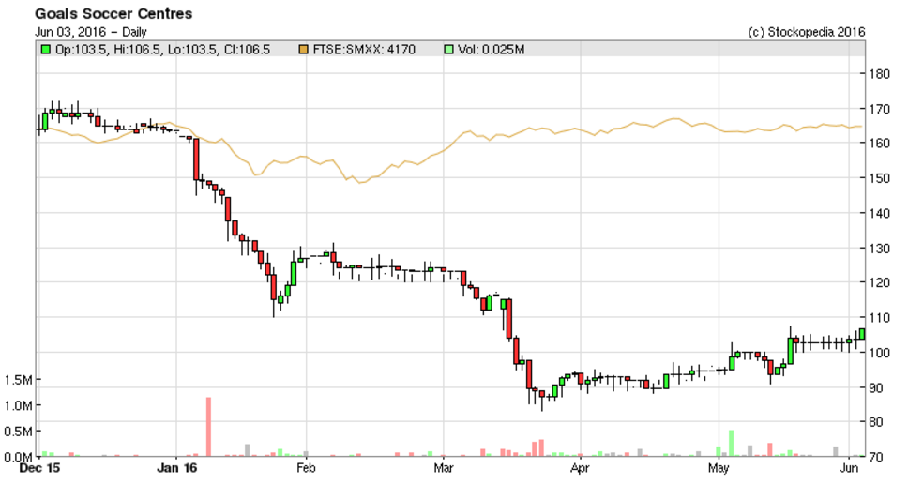Screen dimensions: 908x485
Task: Click the large red candlestick at the January drop
Action: pyautogui.click(x=196, y=159)
